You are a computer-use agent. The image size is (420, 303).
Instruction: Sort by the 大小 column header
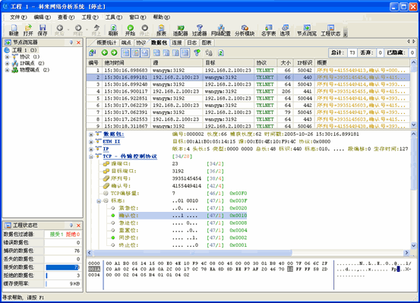(286, 63)
